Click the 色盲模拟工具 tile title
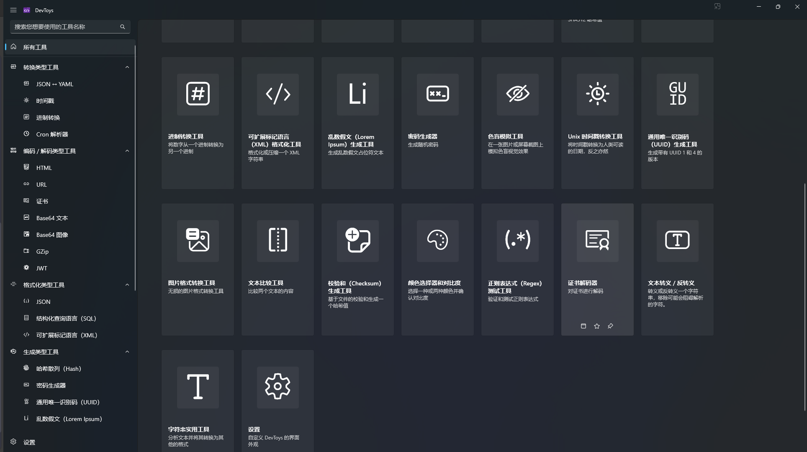807x452 pixels. [x=506, y=136]
